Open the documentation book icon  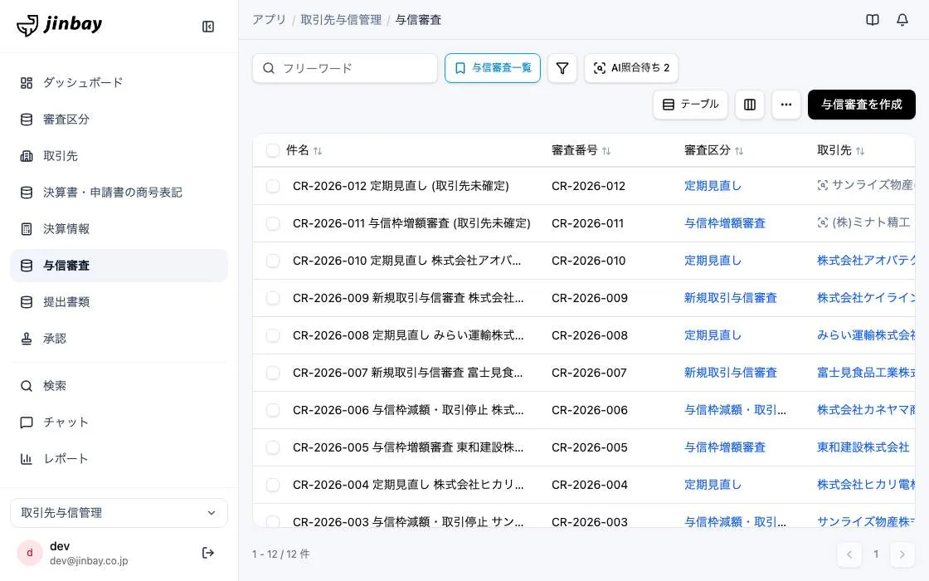point(872,20)
